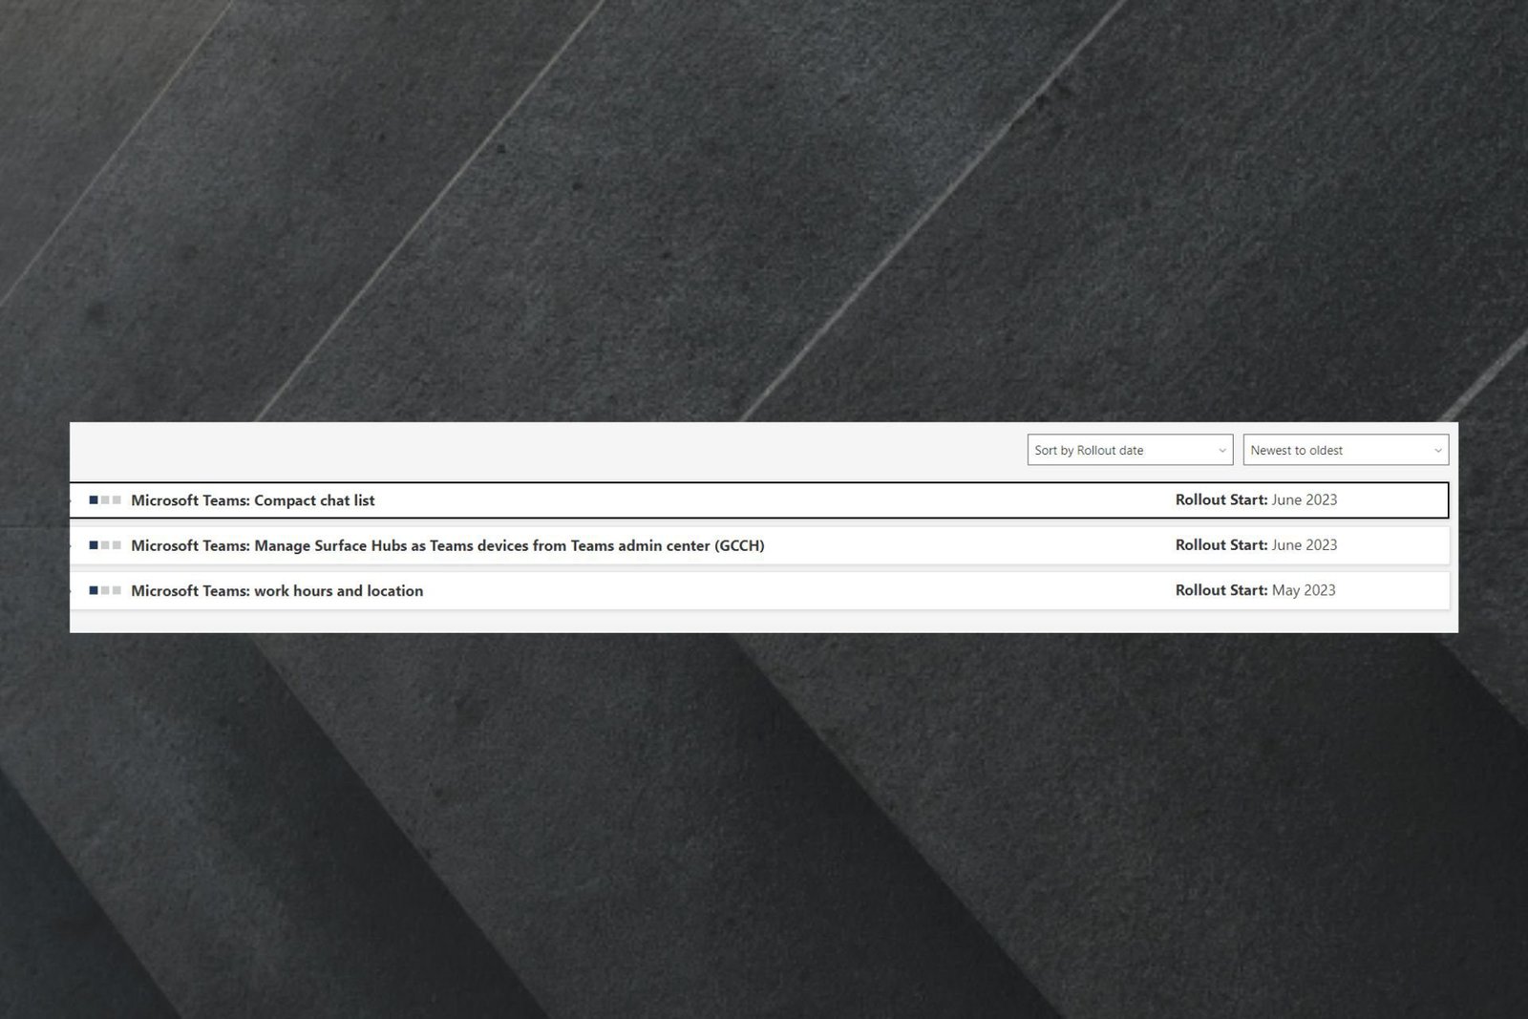Click Rollout Start May 2023 text

[1255, 590]
